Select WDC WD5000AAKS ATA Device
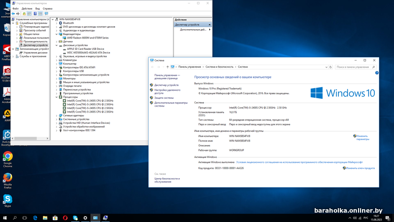 (x=89, y=53)
